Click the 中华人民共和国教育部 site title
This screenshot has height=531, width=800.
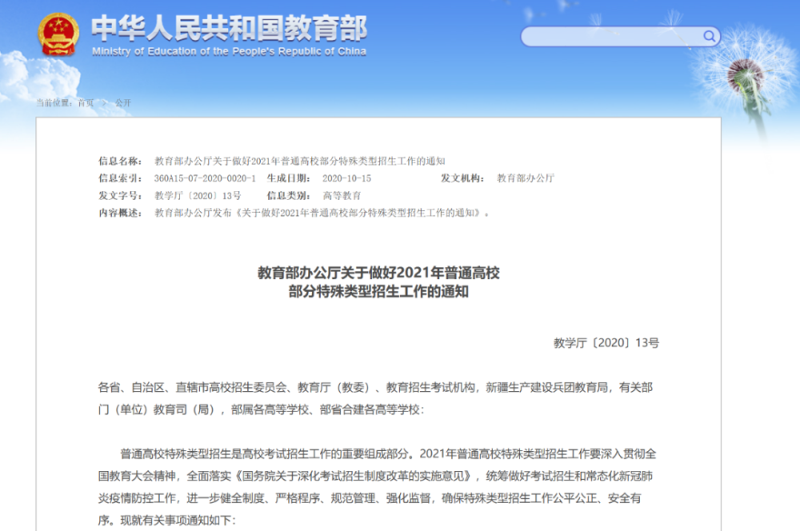pyautogui.click(x=229, y=28)
